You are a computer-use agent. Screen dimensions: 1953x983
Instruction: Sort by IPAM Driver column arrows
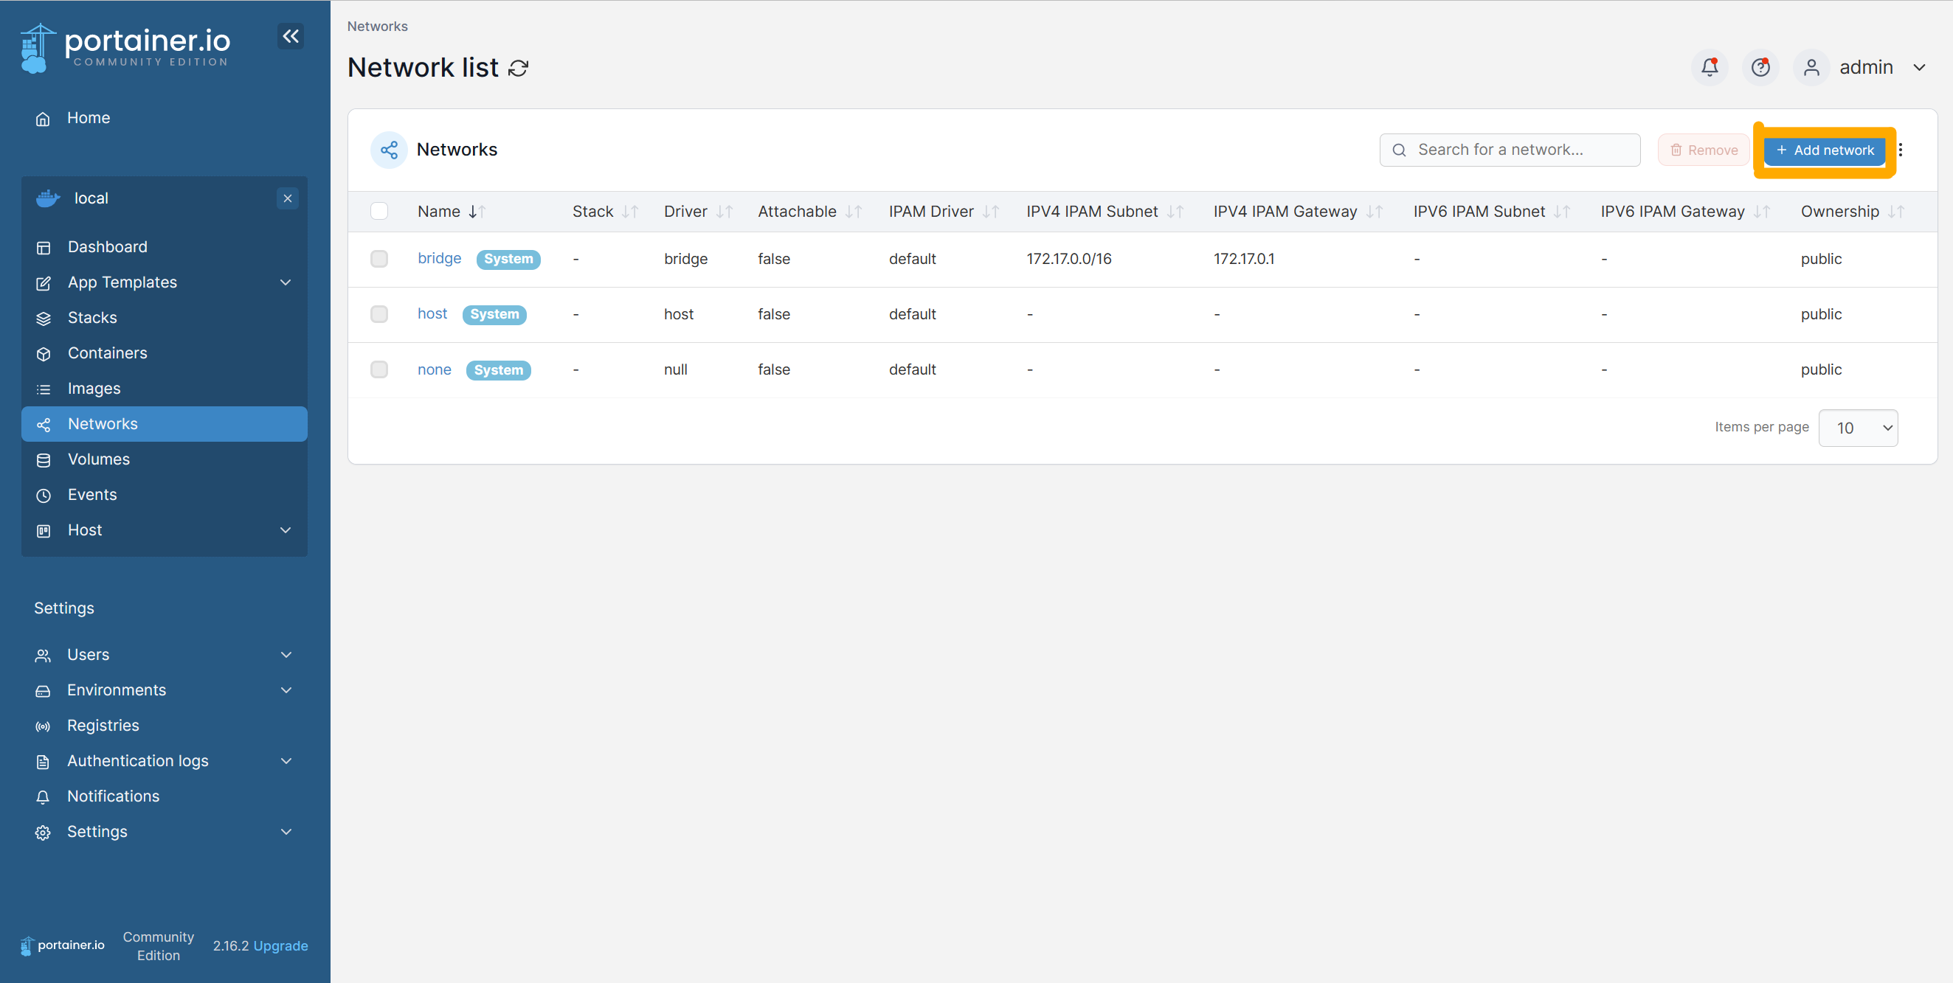tap(991, 212)
